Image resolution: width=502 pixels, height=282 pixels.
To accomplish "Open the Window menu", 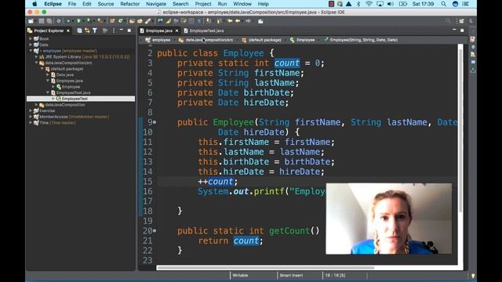I will pos(242,4).
